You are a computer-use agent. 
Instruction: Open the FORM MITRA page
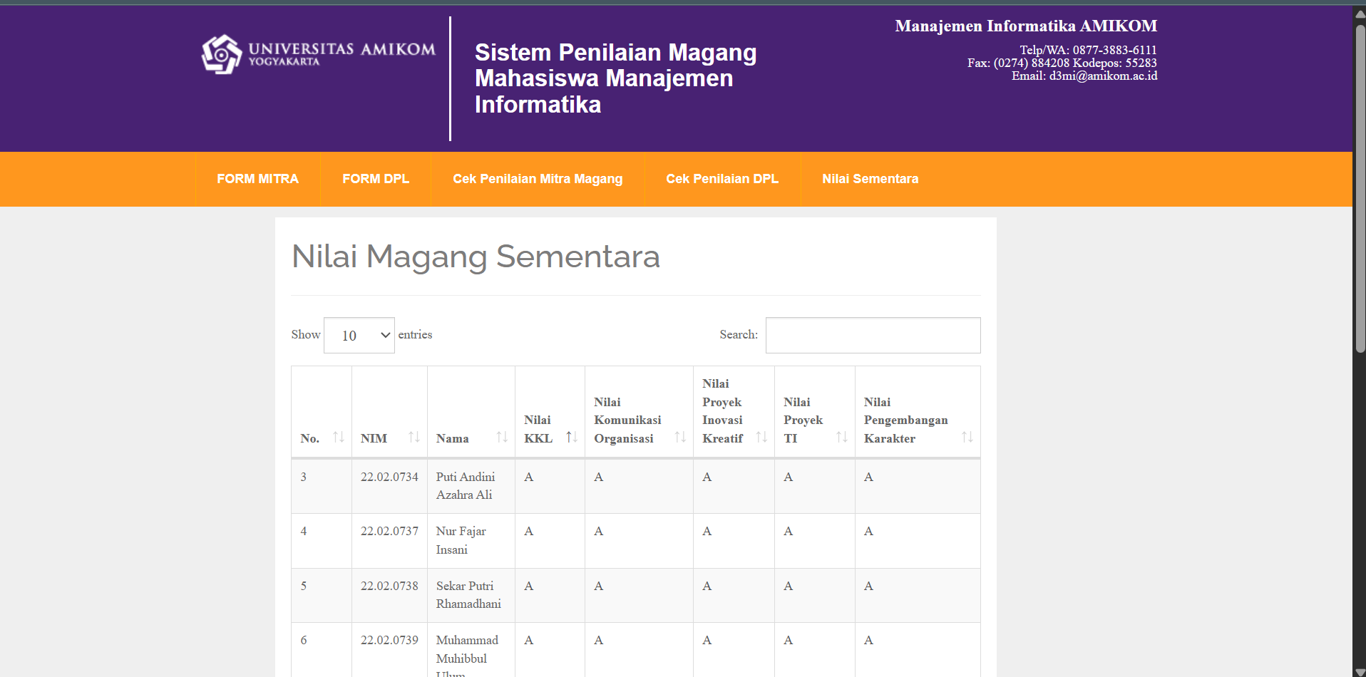pyautogui.click(x=257, y=179)
